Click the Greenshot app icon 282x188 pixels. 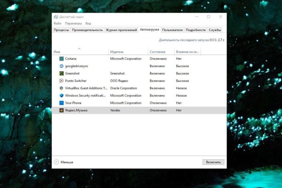61,73
